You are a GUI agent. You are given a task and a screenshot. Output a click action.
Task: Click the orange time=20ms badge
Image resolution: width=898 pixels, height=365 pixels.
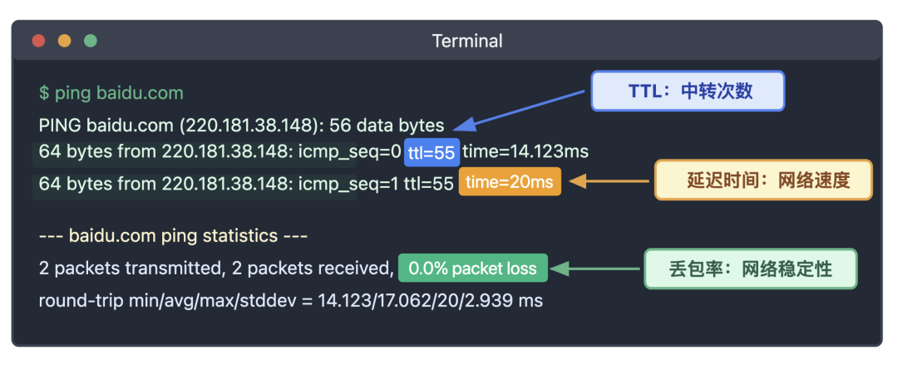click(510, 183)
